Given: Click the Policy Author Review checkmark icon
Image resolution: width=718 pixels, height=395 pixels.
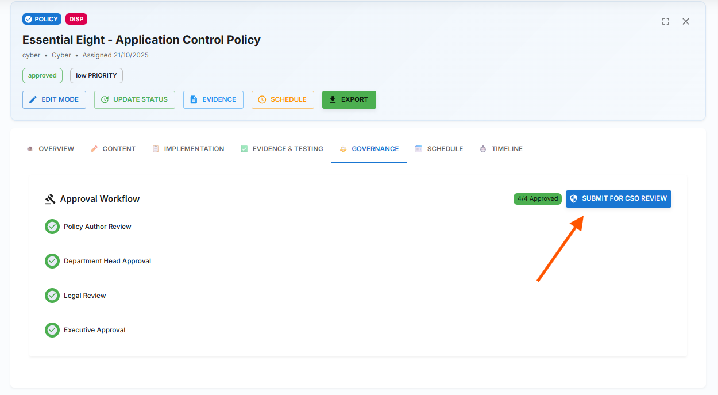Looking at the screenshot, I should (x=52, y=227).
